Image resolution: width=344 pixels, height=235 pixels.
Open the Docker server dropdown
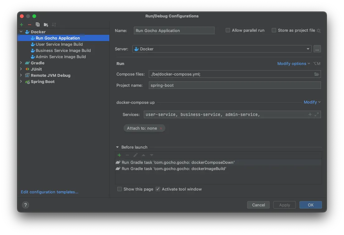click(x=308, y=49)
